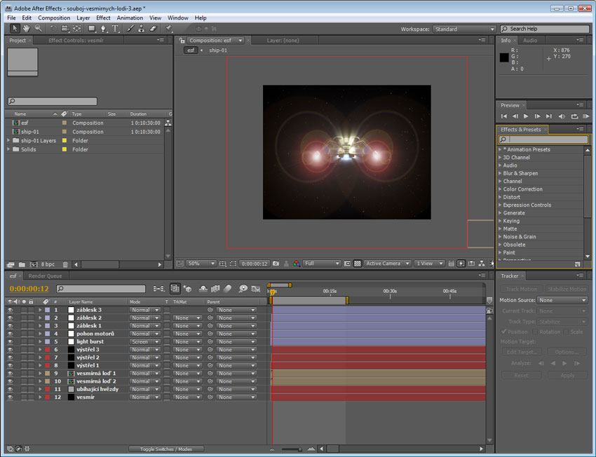Toggle visibility of light burst layer
Screen dimensions: 596x457
tap(11, 341)
